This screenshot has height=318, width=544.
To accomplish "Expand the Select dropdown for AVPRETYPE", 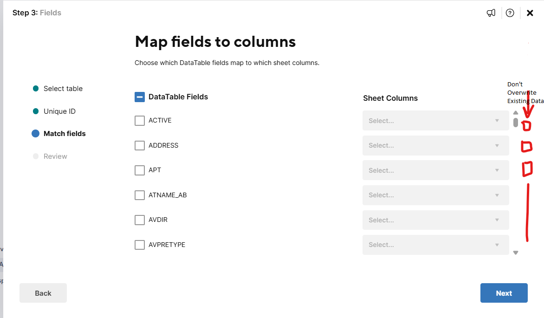I will point(436,245).
